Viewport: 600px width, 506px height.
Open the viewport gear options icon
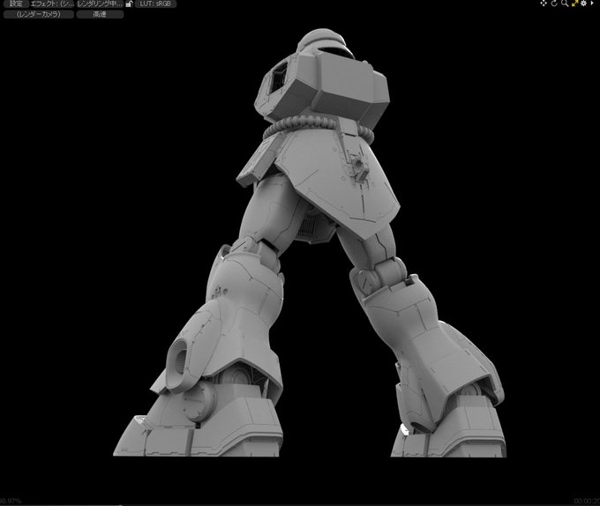point(583,4)
